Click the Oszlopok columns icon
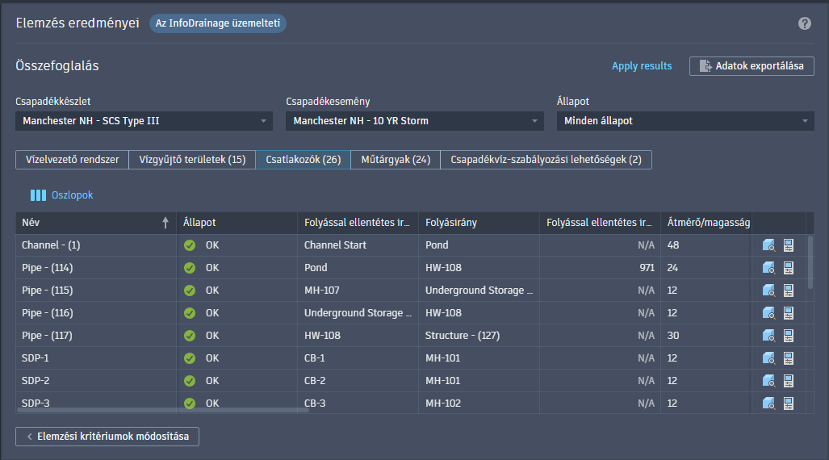Screen dimensions: 829x460 (39, 195)
